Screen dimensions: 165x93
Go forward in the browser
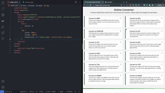point(87,5)
